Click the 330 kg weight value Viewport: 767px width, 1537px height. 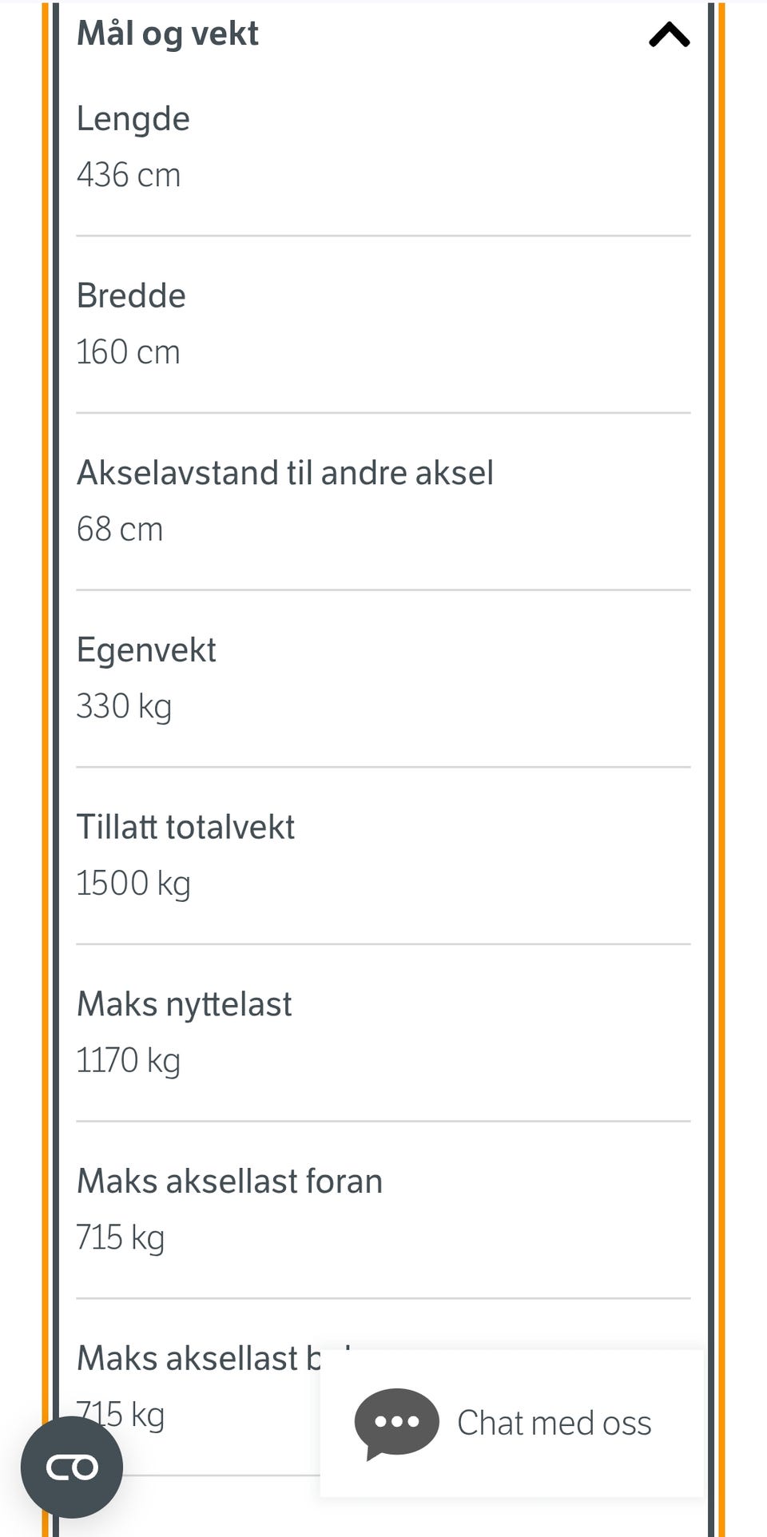(x=124, y=706)
